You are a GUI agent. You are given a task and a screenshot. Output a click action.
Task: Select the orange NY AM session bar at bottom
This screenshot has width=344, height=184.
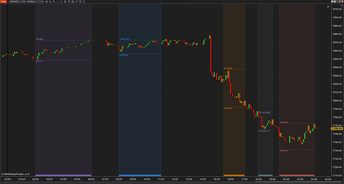(x=234, y=175)
